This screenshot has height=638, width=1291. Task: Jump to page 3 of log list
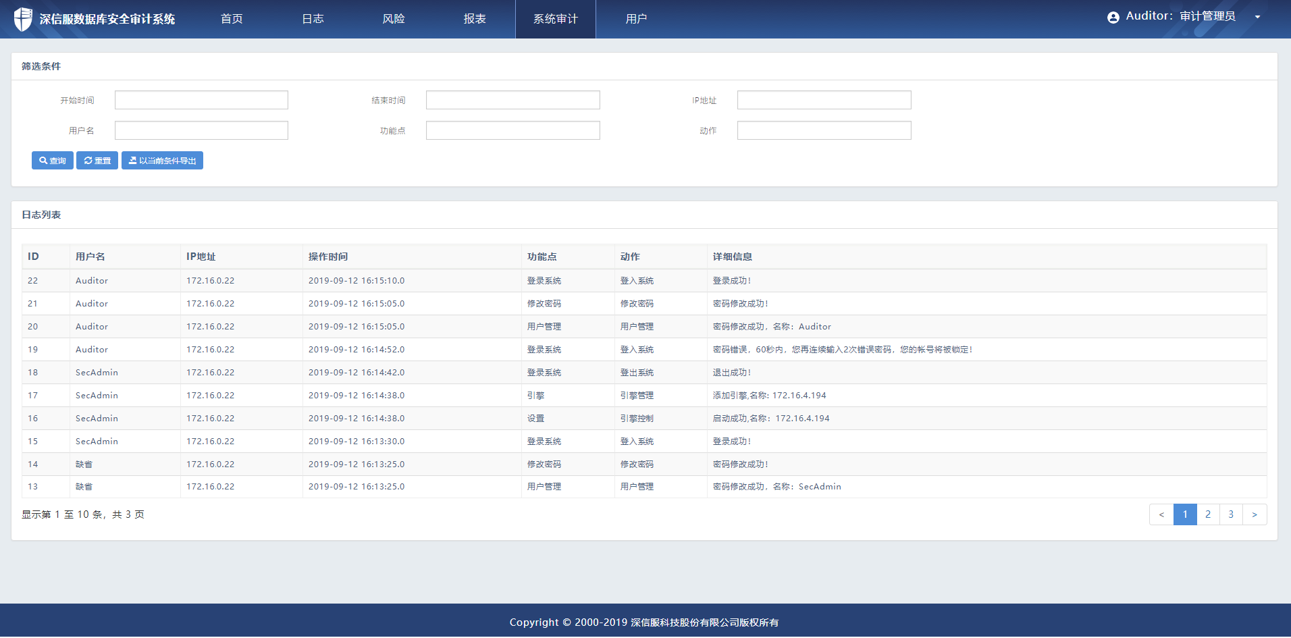1231,514
